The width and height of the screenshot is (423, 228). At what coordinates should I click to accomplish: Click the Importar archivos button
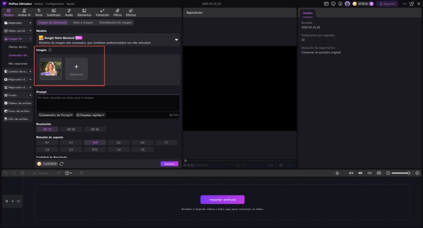pos(222,199)
